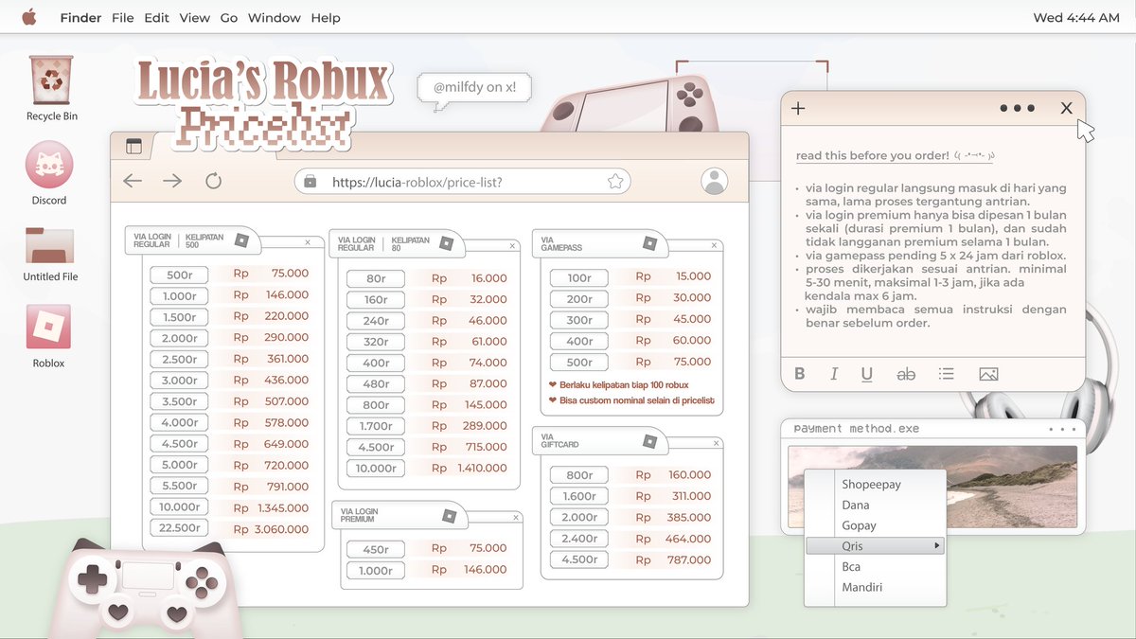Click the 100r gamepass amount button
The height and width of the screenshot is (639, 1136).
pos(579,277)
